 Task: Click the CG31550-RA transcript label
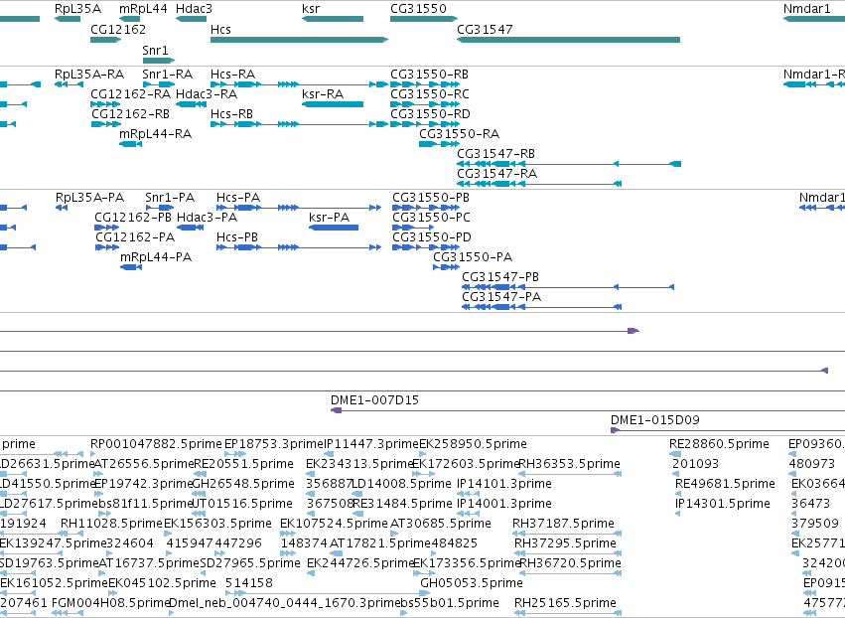point(459,134)
